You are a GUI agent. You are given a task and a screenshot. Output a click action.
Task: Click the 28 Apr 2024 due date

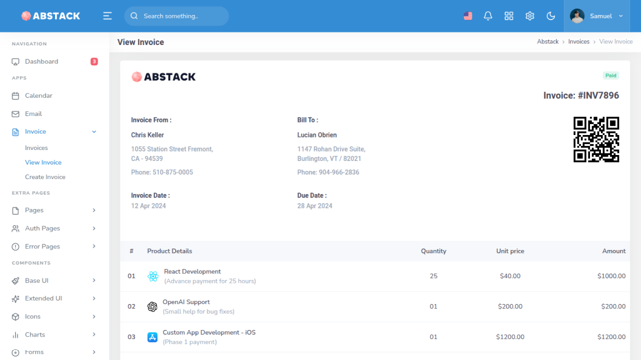pos(314,206)
